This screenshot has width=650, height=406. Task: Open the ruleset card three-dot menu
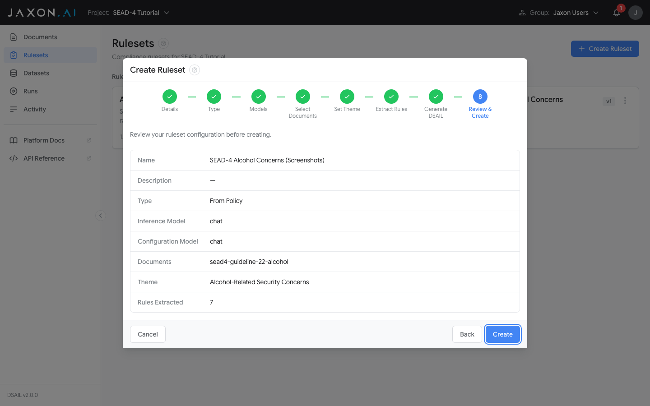pos(625,101)
